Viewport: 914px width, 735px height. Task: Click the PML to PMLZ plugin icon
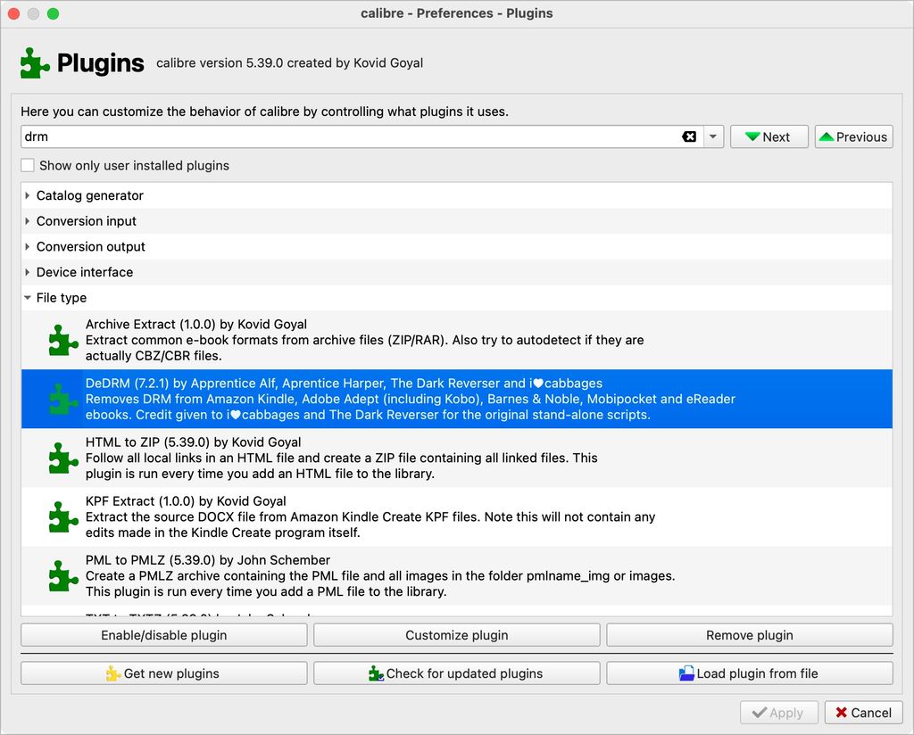(x=62, y=575)
